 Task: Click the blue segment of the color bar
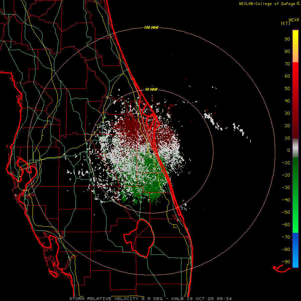click(x=295, y=250)
